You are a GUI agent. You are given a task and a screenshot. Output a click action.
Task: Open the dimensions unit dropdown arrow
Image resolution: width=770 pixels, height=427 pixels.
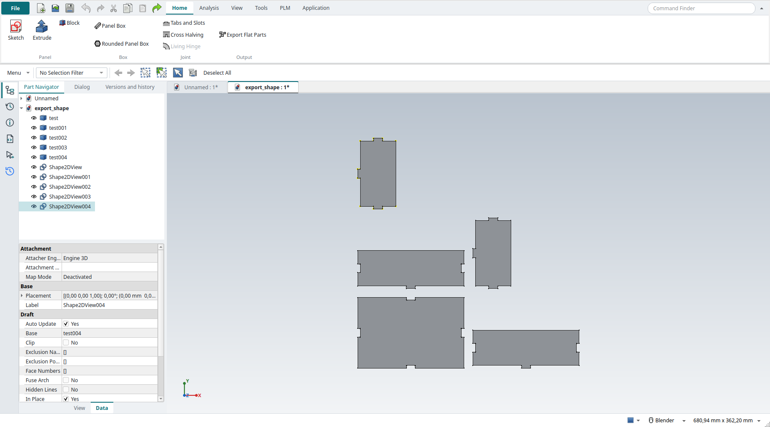point(759,421)
